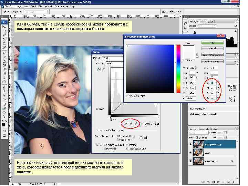Open the Workspace dropdown
The width and height of the screenshot is (248, 186).
click(x=175, y=11)
